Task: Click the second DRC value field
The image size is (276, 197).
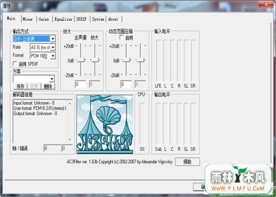Action: point(140,85)
